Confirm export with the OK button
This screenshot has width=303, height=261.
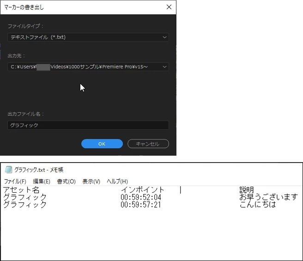coord(102,144)
